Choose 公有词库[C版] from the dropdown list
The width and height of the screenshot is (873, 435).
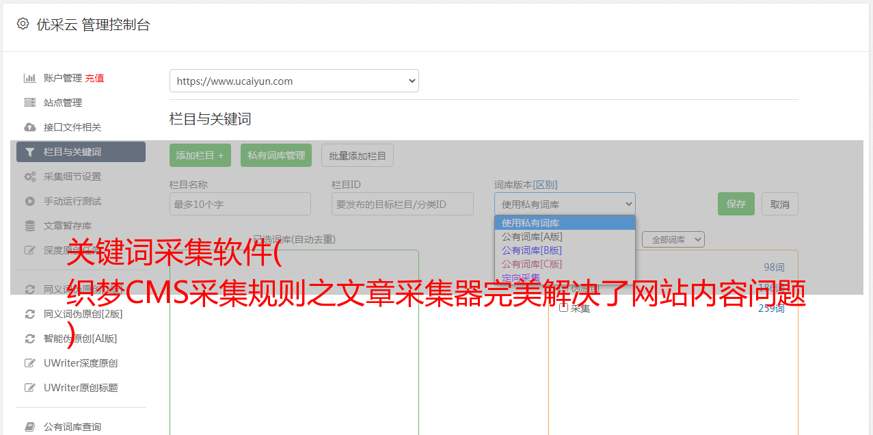click(x=565, y=264)
